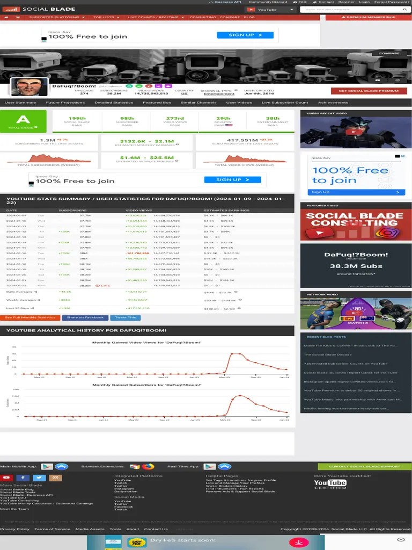
Task: Click the Forgot Password link
Action: [x=392, y=2]
